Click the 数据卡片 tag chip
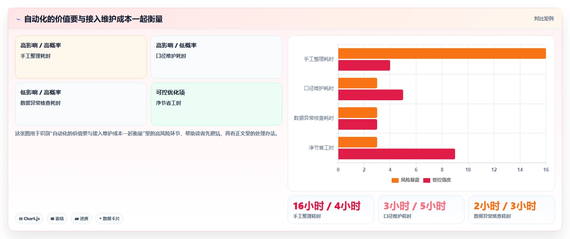The width and height of the screenshot is (570, 239). [x=109, y=219]
